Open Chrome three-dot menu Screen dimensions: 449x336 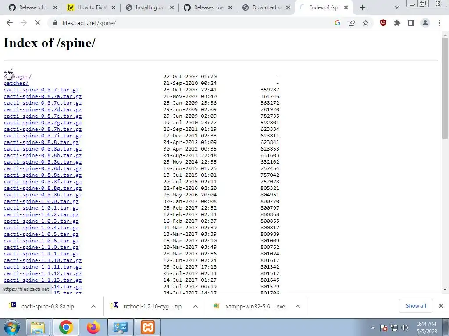pyautogui.click(x=439, y=23)
